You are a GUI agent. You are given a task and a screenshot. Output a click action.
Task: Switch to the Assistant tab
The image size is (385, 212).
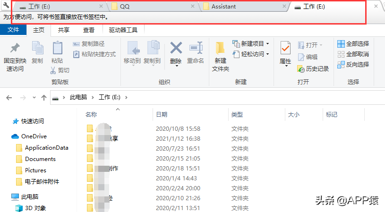[x=244, y=7]
